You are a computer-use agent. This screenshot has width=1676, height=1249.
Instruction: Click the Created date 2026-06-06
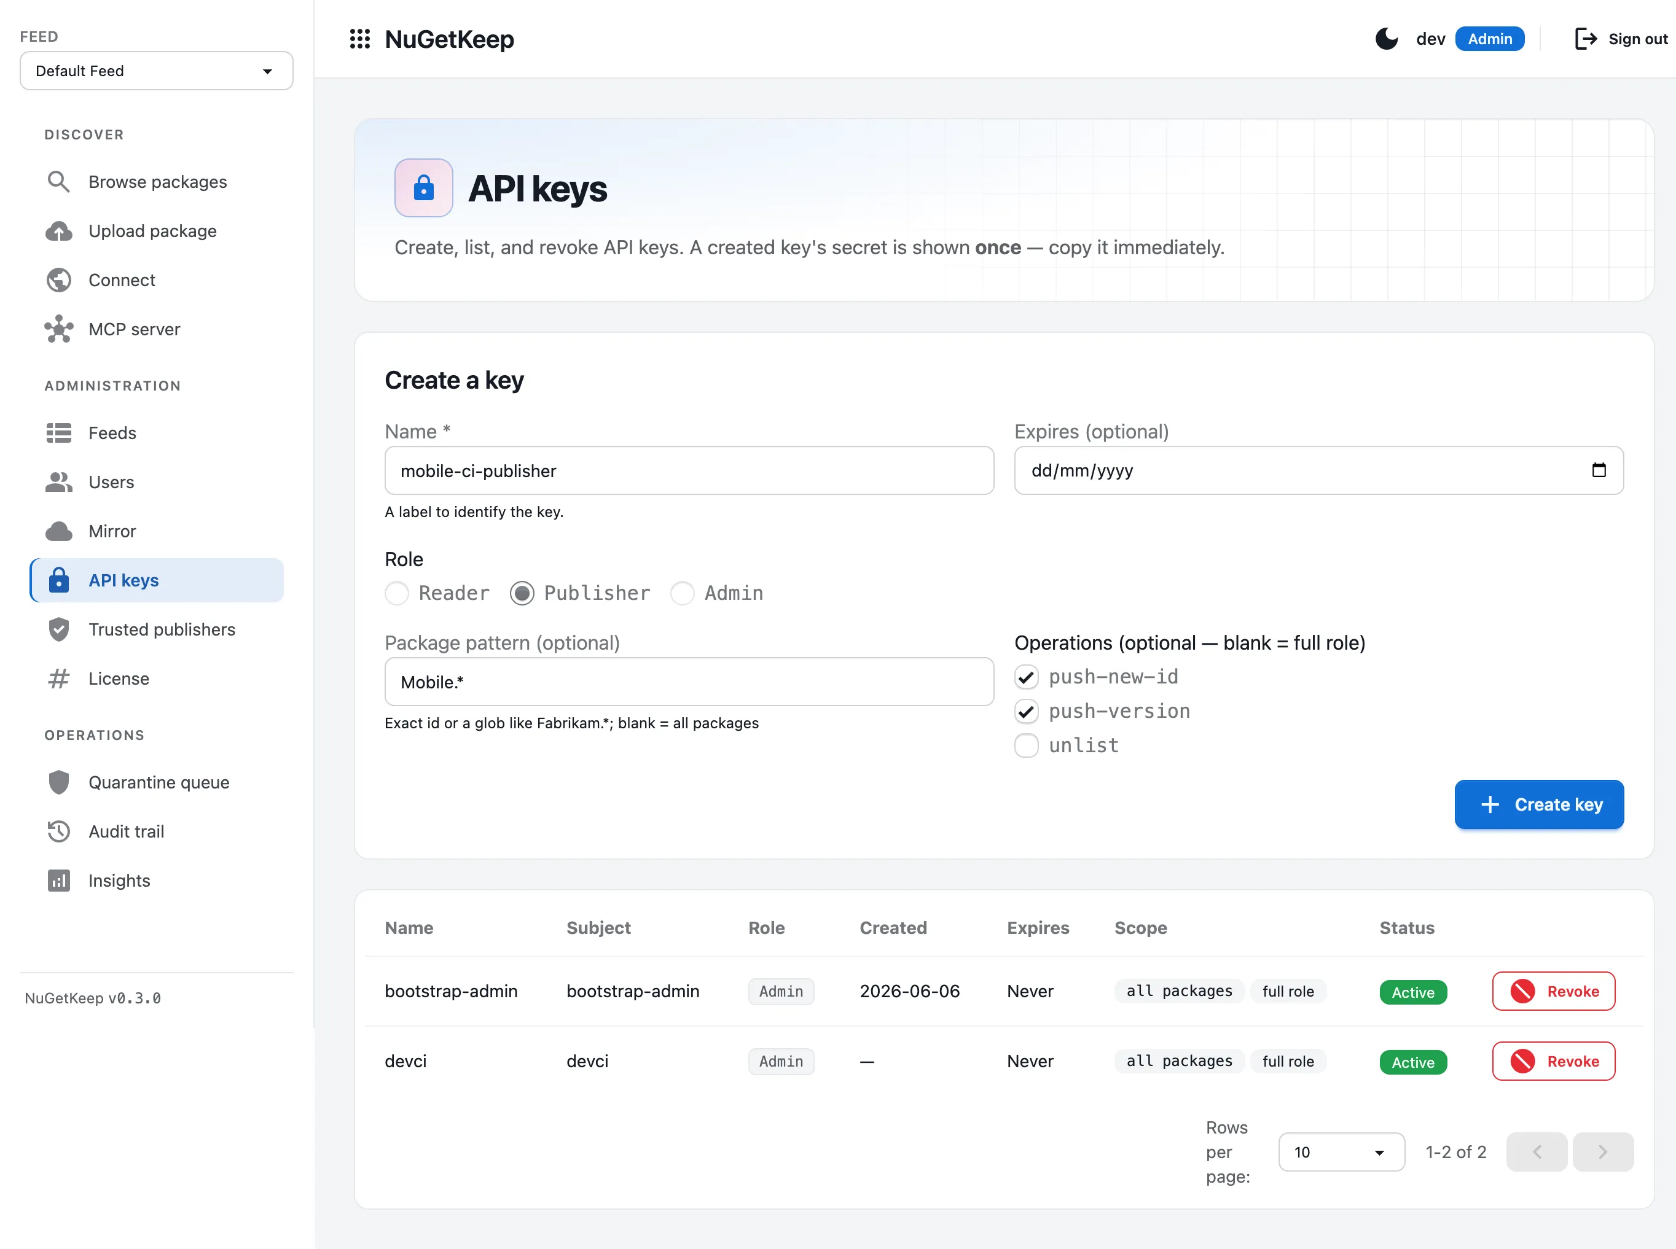tap(909, 990)
